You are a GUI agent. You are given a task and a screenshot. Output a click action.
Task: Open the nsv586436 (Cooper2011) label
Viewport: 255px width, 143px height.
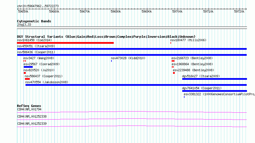pyautogui.click(x=36, y=52)
